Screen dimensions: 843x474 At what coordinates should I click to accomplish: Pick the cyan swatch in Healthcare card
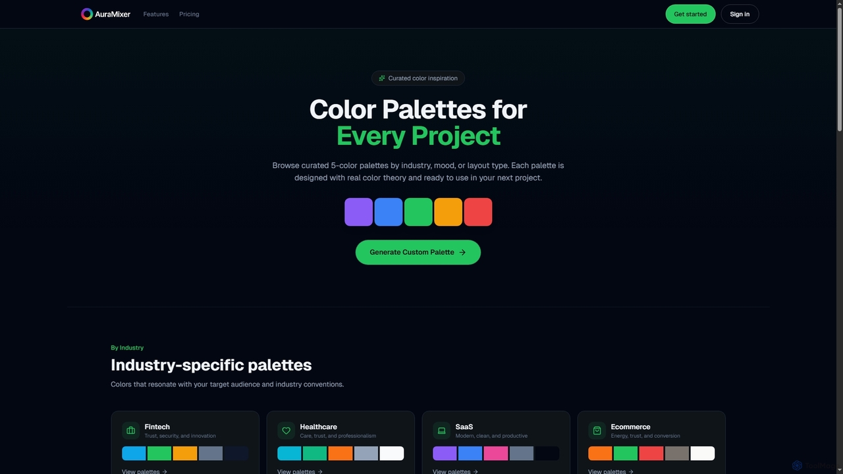tap(289, 453)
